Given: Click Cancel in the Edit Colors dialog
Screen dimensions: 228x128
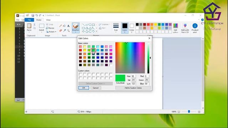Looking at the screenshot, I should click(96, 88).
